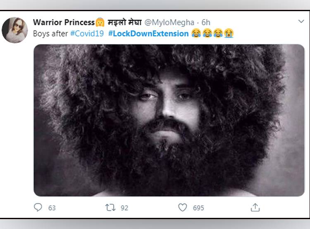Like the tweet with the heart icon
Screen dimensions: 310x229
tap(182, 207)
